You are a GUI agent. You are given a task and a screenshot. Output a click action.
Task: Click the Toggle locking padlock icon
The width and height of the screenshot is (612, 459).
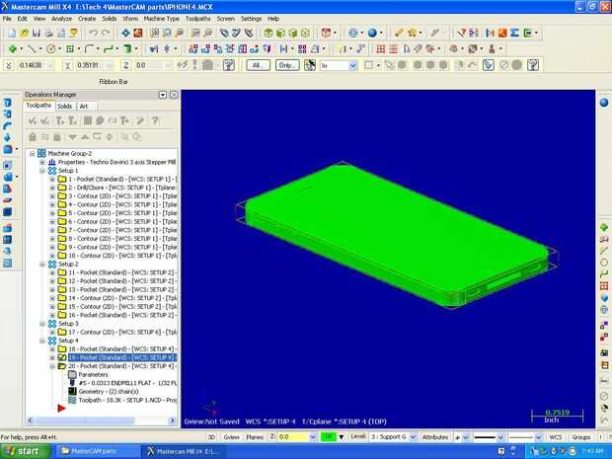(x=33, y=137)
